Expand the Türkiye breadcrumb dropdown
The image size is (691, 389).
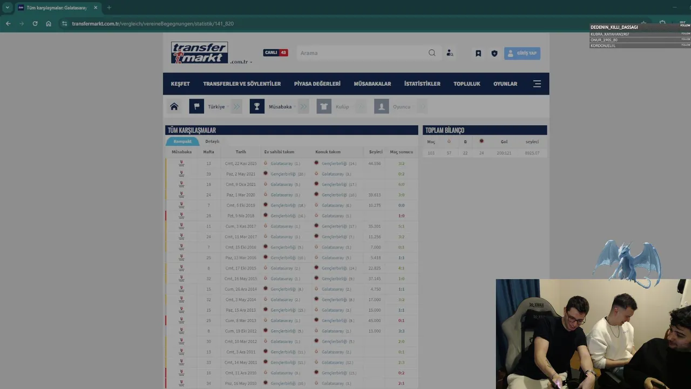click(x=227, y=107)
